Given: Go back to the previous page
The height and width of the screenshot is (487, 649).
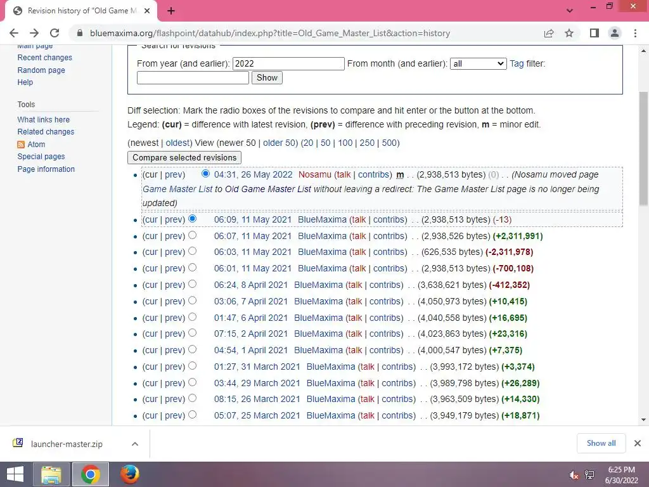Looking at the screenshot, I should 14,33.
